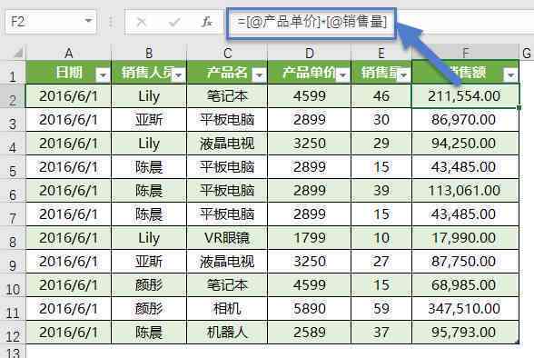Image resolution: width=534 pixels, height=358 pixels.
Task: Select column A header
Action: pos(68,53)
